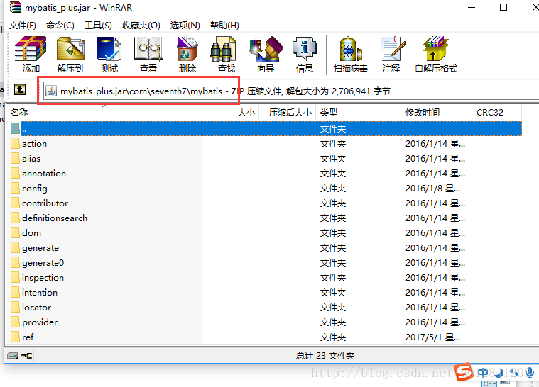The height and width of the screenshot is (387, 539).
Task: Open the 查看 (View) toolbar icon
Action: 148,50
